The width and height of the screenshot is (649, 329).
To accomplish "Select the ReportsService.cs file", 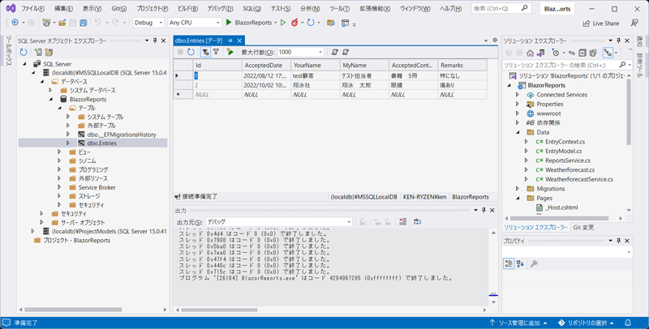I will click(567, 160).
